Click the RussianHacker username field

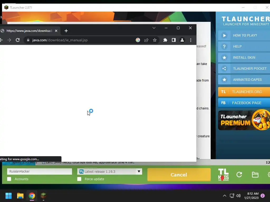tap(40, 171)
